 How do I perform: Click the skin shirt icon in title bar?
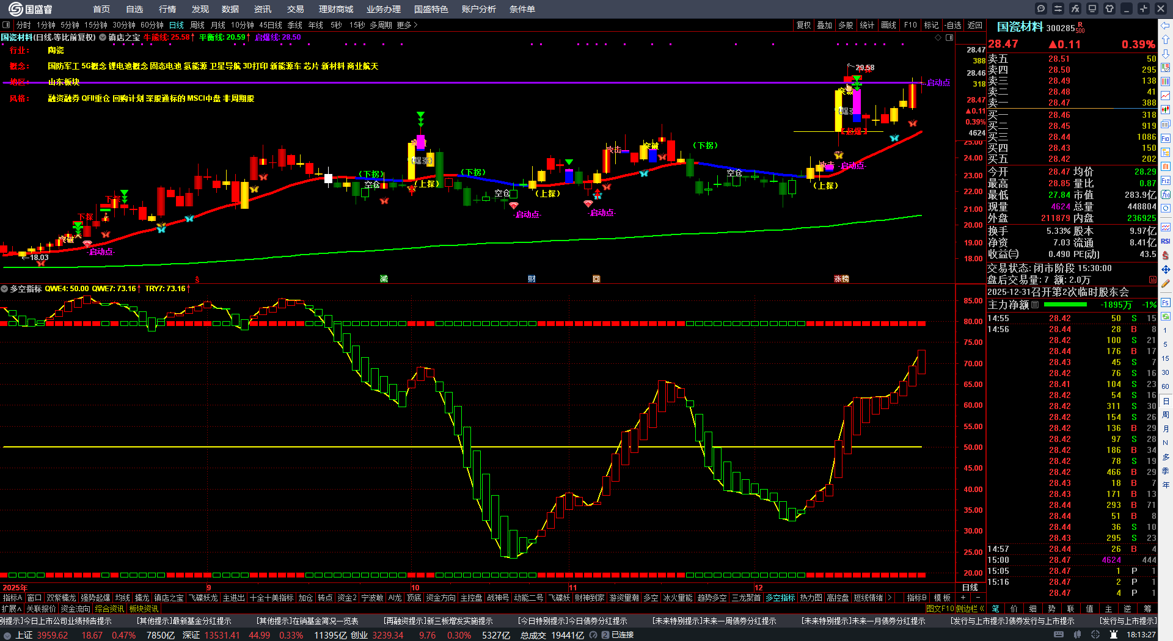click(x=1109, y=9)
